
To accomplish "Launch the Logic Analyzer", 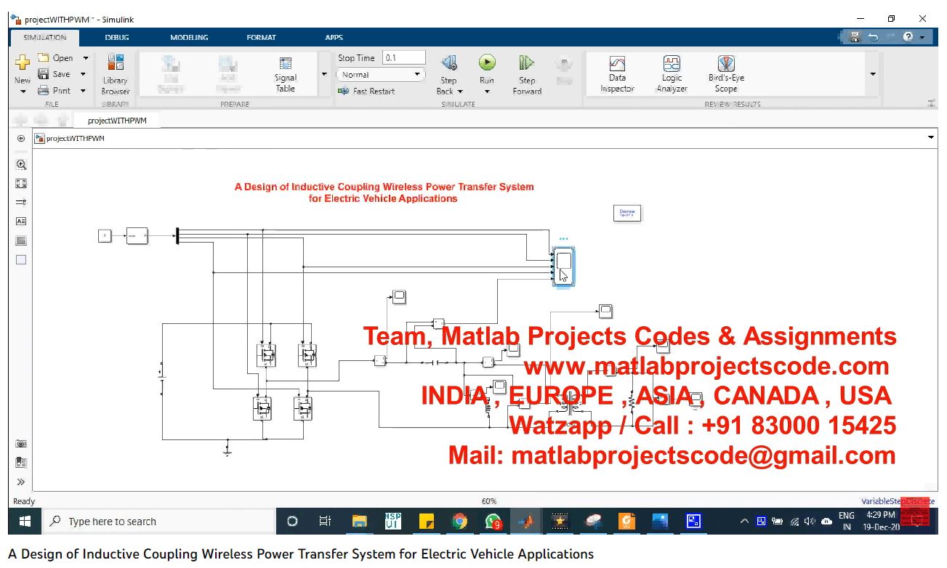I will click(x=672, y=74).
